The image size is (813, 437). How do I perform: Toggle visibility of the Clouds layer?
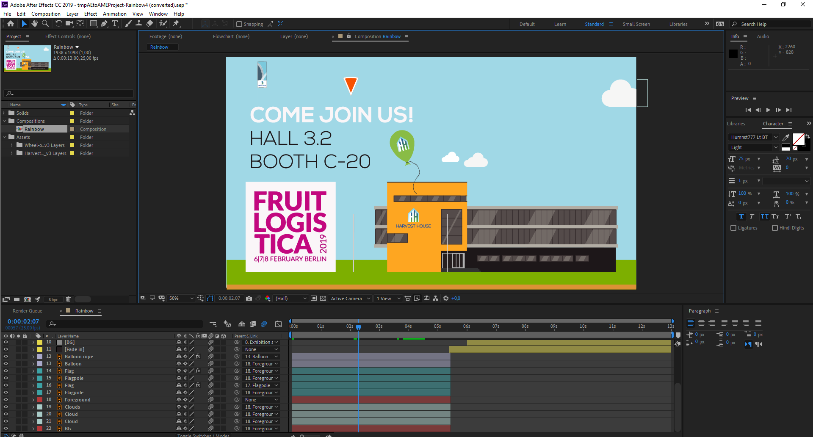tap(6, 407)
